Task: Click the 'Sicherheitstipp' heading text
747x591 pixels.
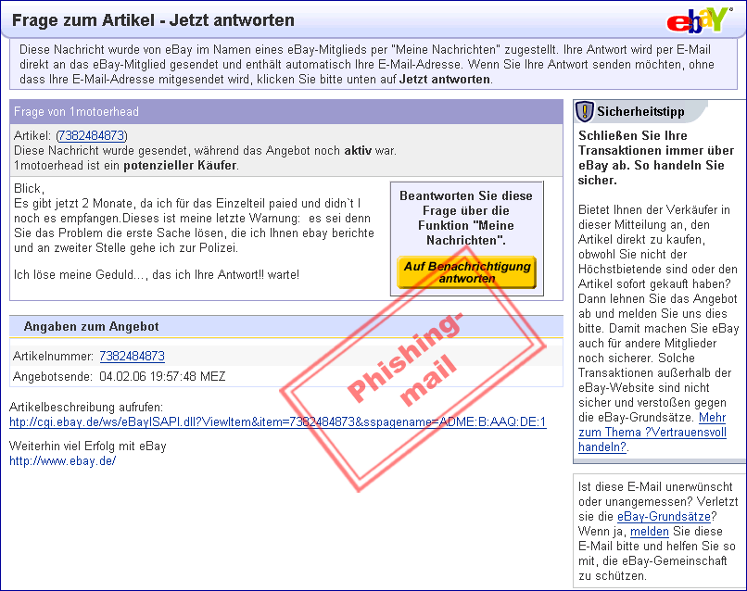Action: tap(640, 111)
